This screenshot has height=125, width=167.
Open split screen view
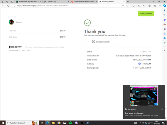(139, 6)
